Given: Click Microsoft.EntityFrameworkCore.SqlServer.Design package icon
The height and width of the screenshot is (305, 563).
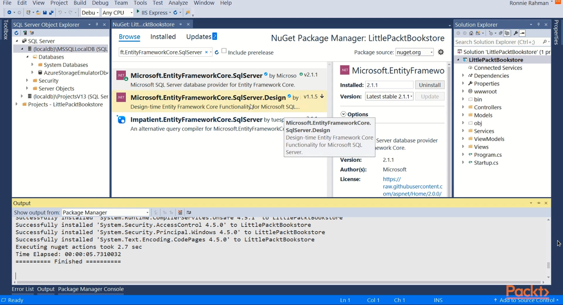Looking at the screenshot, I should 121,98.
